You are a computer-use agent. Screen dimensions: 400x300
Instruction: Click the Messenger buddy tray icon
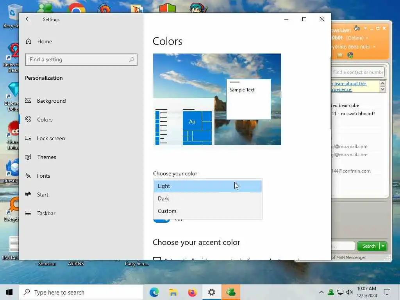click(x=331, y=292)
